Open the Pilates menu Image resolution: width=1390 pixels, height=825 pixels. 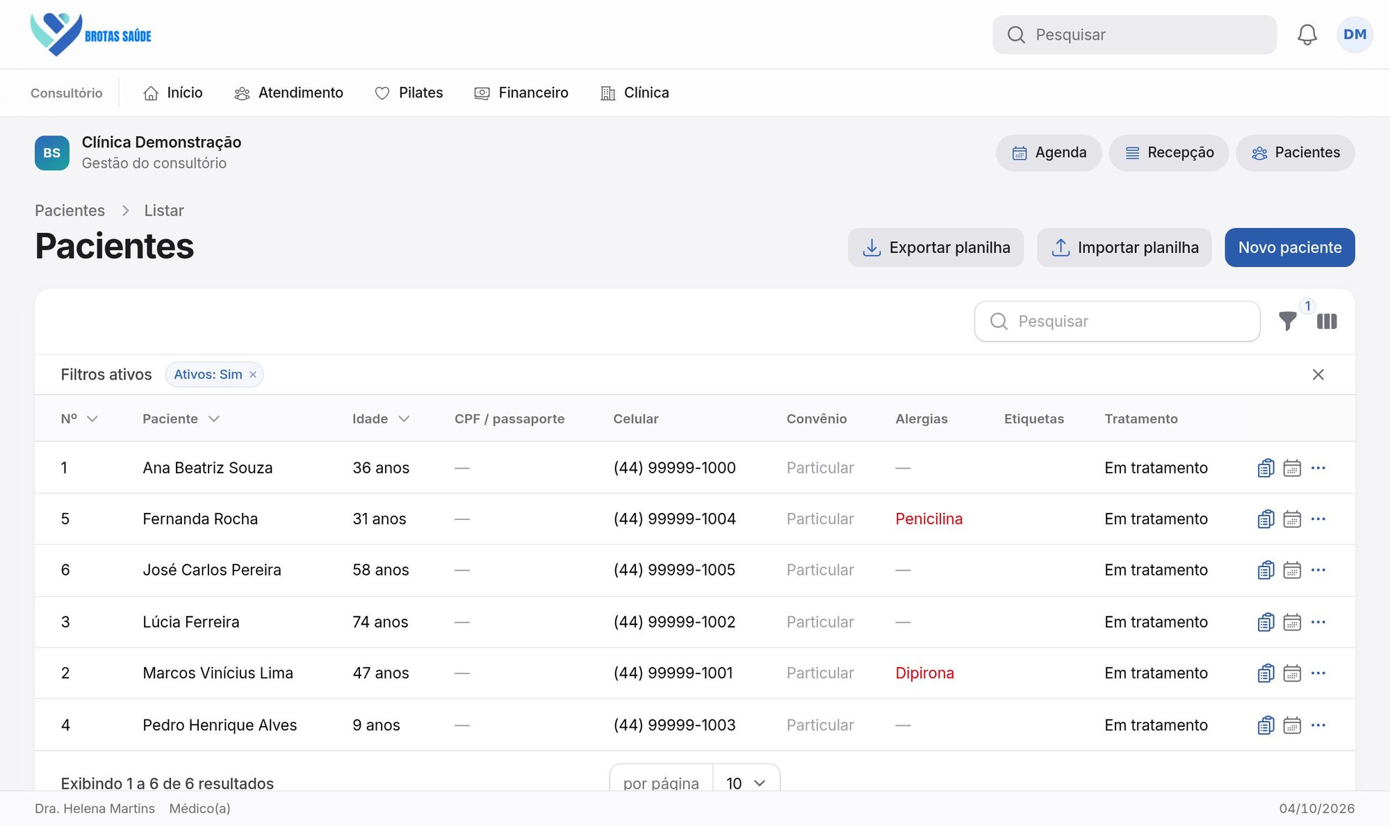(x=409, y=93)
